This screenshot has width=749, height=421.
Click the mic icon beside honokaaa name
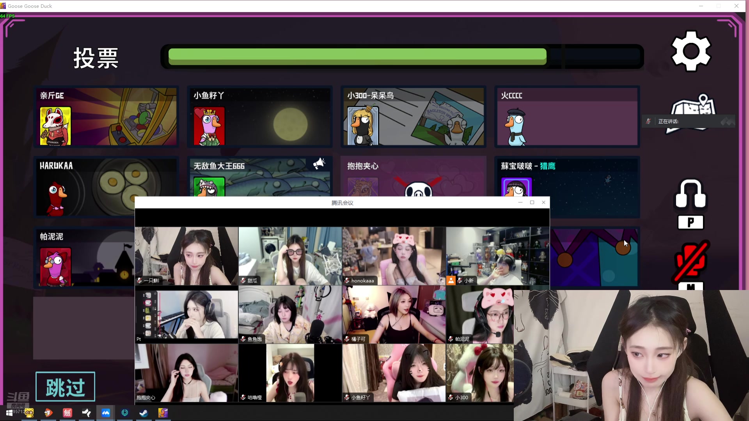(347, 280)
